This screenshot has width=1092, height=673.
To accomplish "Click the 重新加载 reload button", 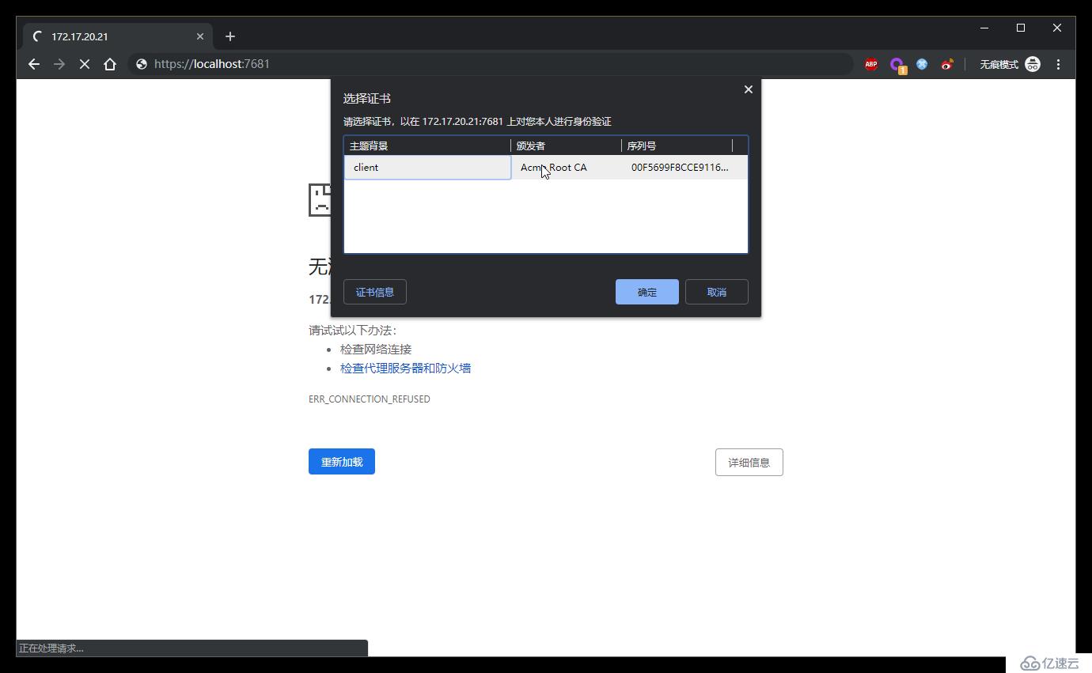I will pyautogui.click(x=342, y=462).
